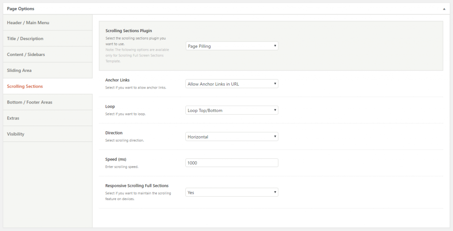Switch to the Title / Description tab

pyautogui.click(x=25, y=39)
